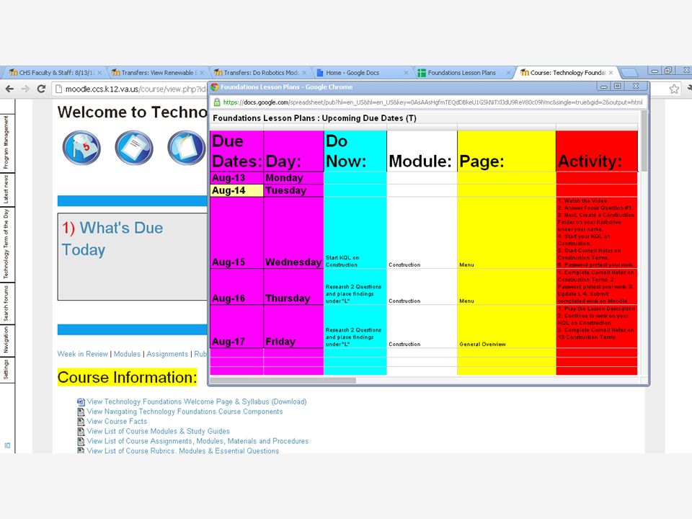Click the green padlock in the popup address bar
Viewport: 692px width, 519px height.
pyautogui.click(x=217, y=102)
